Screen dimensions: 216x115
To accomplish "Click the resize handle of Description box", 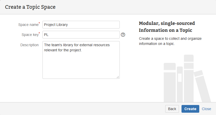I will pos(118,77).
